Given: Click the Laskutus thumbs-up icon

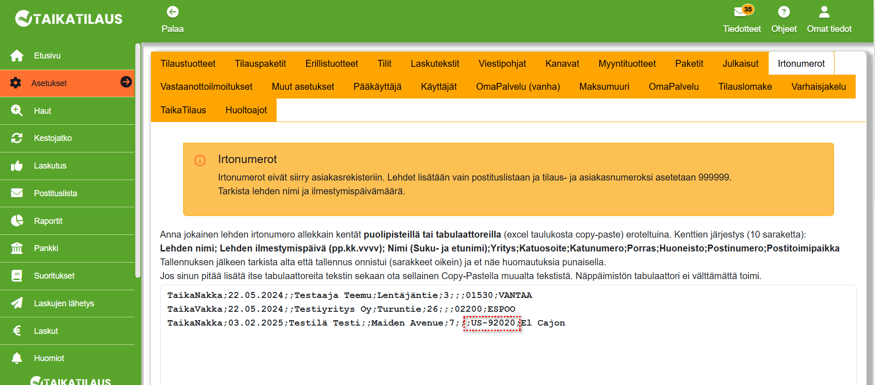Looking at the screenshot, I should pos(17,166).
